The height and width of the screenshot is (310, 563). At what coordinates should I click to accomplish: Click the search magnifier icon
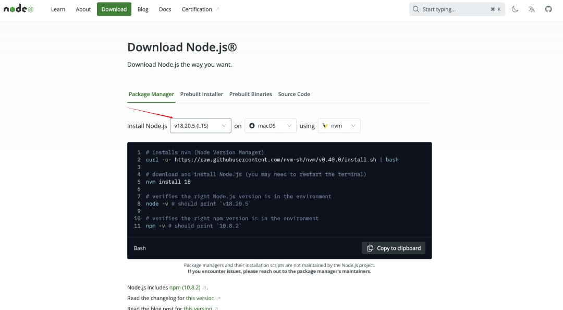click(x=416, y=9)
